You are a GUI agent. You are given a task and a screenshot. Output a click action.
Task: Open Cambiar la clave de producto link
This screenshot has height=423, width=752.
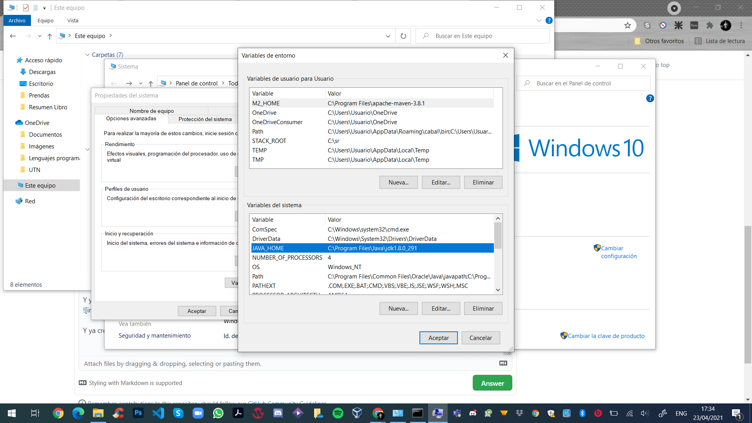[x=606, y=336]
